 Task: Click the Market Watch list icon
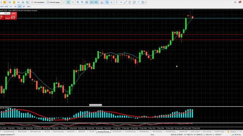point(9,2)
